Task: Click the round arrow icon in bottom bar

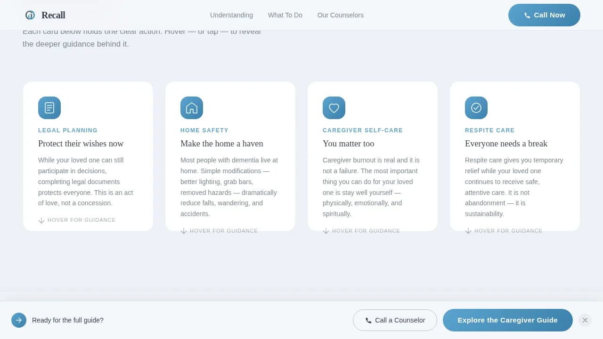Action: (x=19, y=320)
